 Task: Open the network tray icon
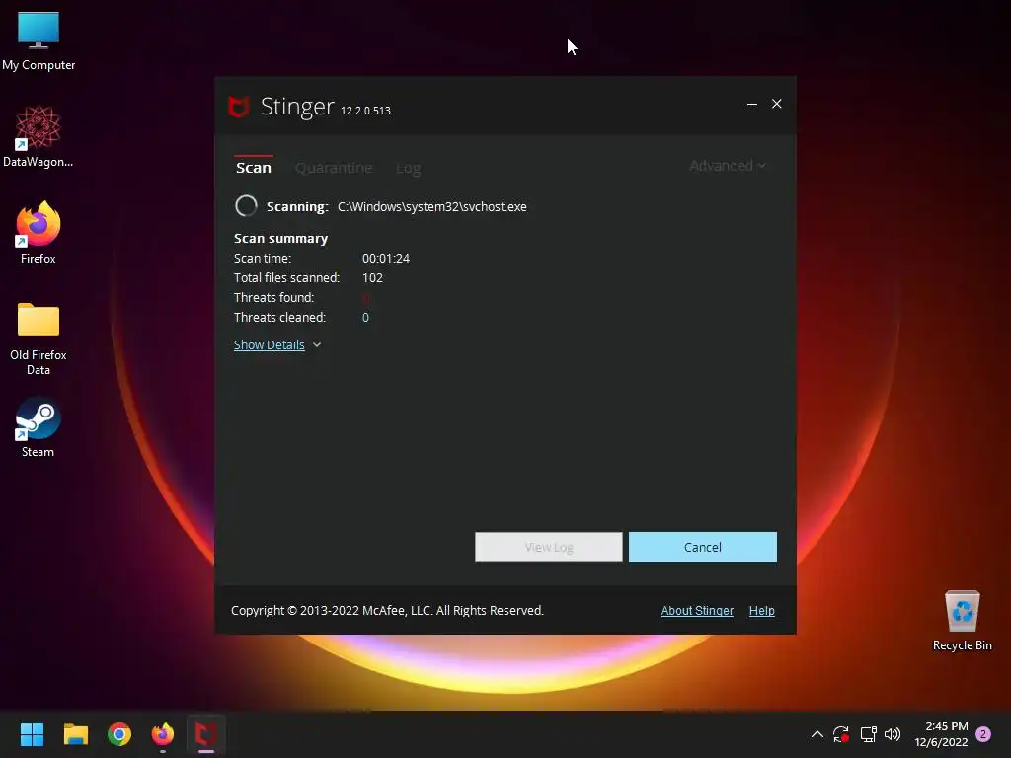tap(868, 734)
